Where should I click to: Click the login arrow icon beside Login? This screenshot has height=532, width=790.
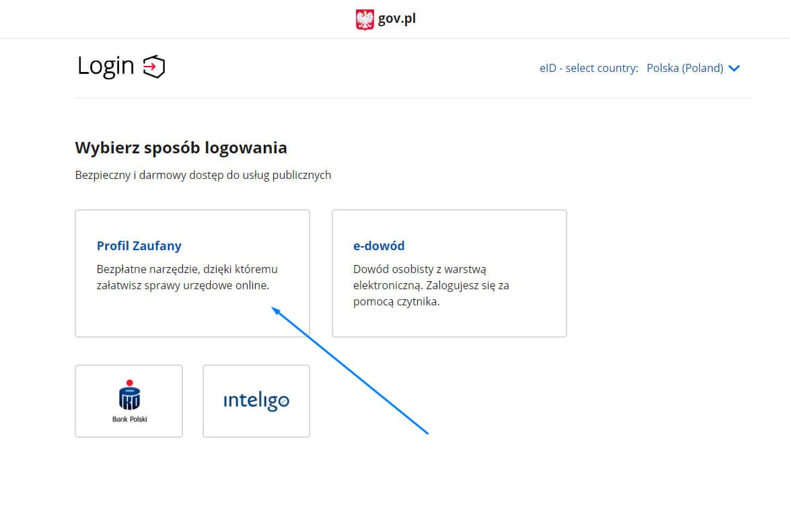point(154,67)
